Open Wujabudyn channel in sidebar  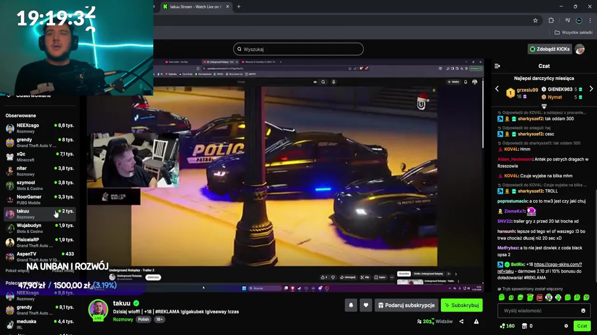click(39, 228)
